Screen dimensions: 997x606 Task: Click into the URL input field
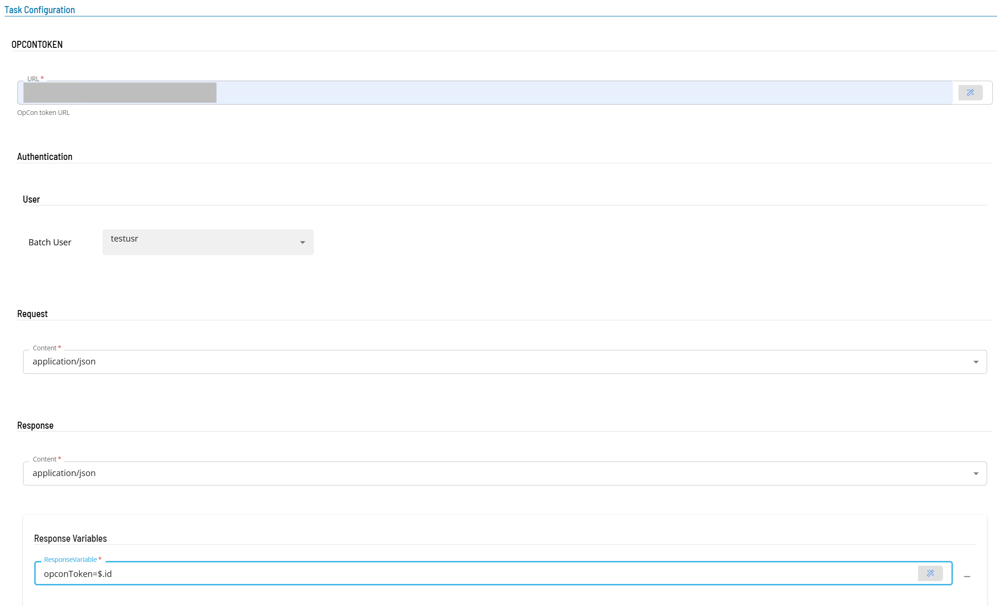pyautogui.click(x=485, y=93)
